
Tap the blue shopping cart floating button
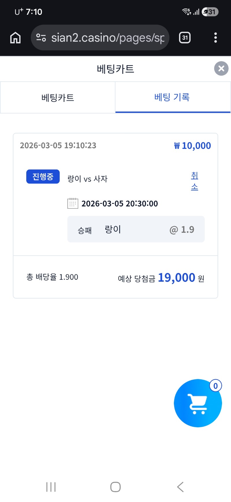coord(198,403)
